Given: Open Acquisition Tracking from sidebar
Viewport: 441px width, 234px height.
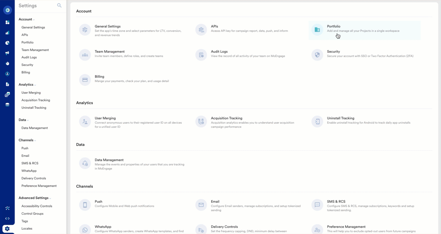Looking at the screenshot, I should point(36,100).
